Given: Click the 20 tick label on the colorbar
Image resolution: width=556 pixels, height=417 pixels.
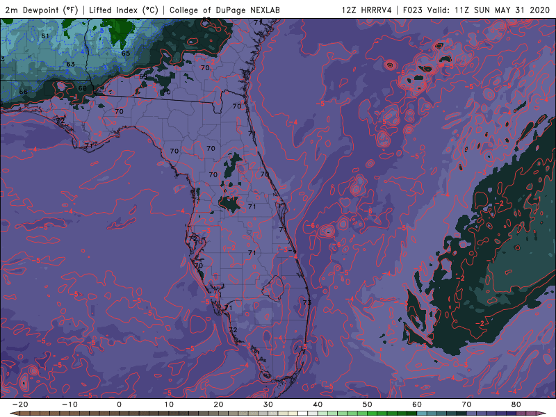Looking at the screenshot, I should click(x=218, y=404).
